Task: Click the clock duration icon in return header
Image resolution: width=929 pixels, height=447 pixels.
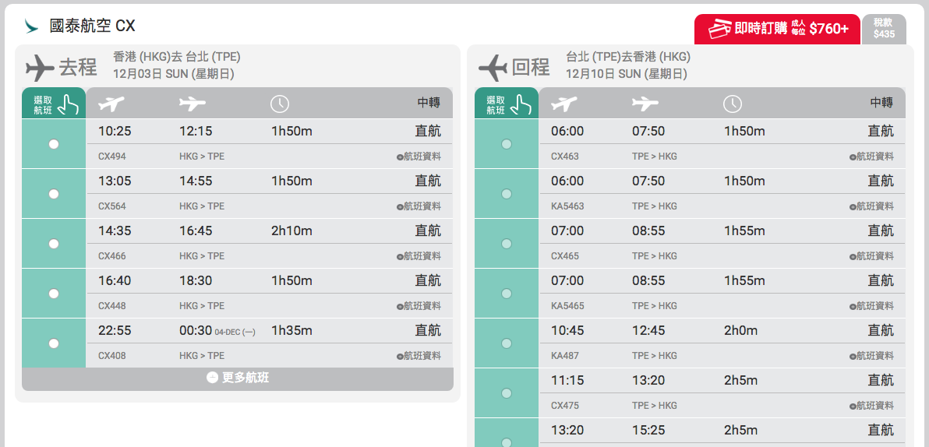Action: pyautogui.click(x=733, y=104)
